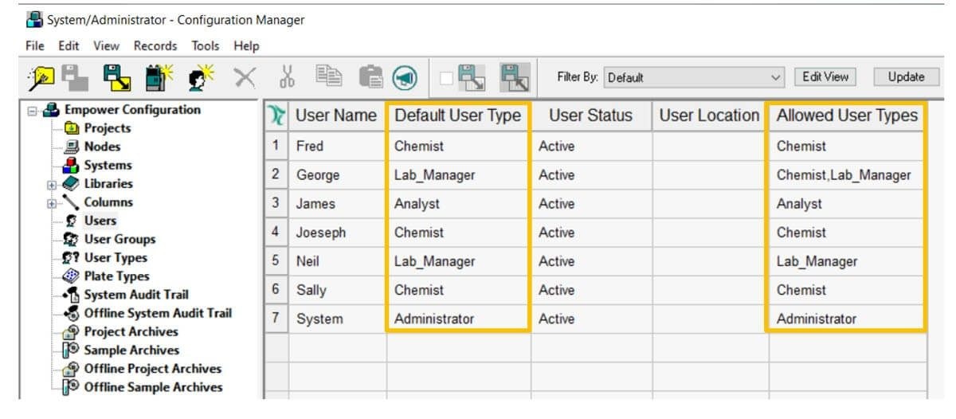This screenshot has height=419, width=956.
Task: Click George's Allowed User Types Chemist,Lab_Manager cell
Action: 847,174
